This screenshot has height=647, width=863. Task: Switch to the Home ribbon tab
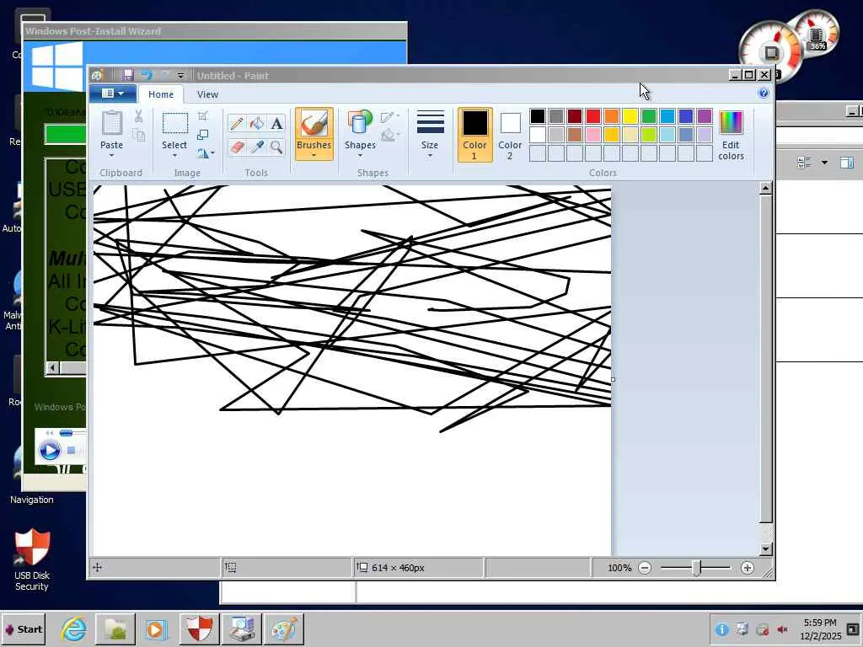pyautogui.click(x=161, y=94)
